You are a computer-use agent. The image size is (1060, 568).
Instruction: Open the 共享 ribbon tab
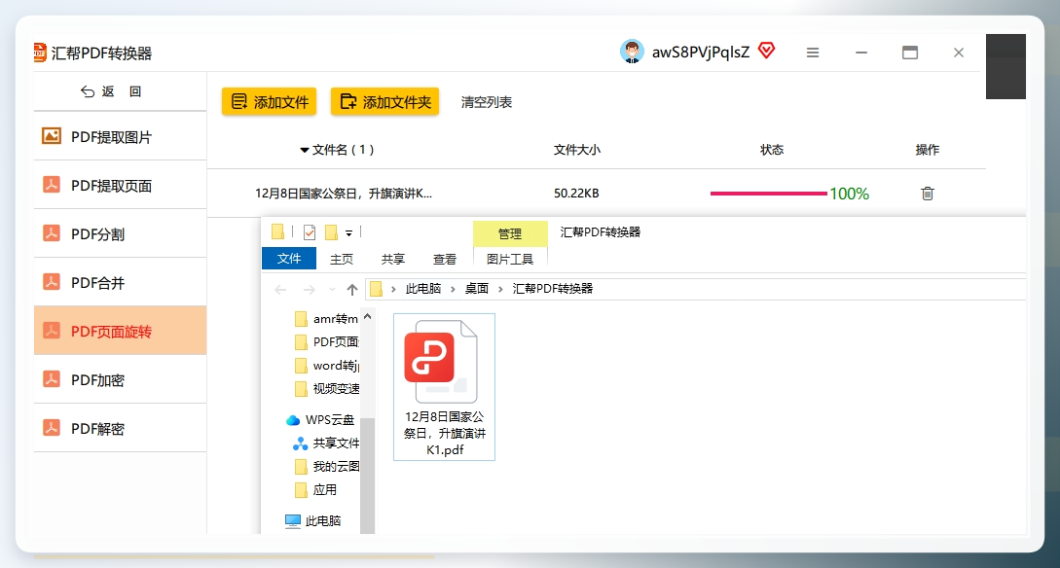(393, 259)
